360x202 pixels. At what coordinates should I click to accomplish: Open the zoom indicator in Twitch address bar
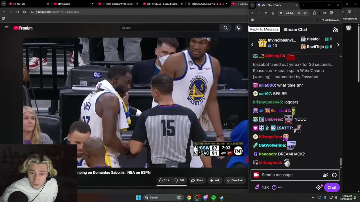(299, 13)
